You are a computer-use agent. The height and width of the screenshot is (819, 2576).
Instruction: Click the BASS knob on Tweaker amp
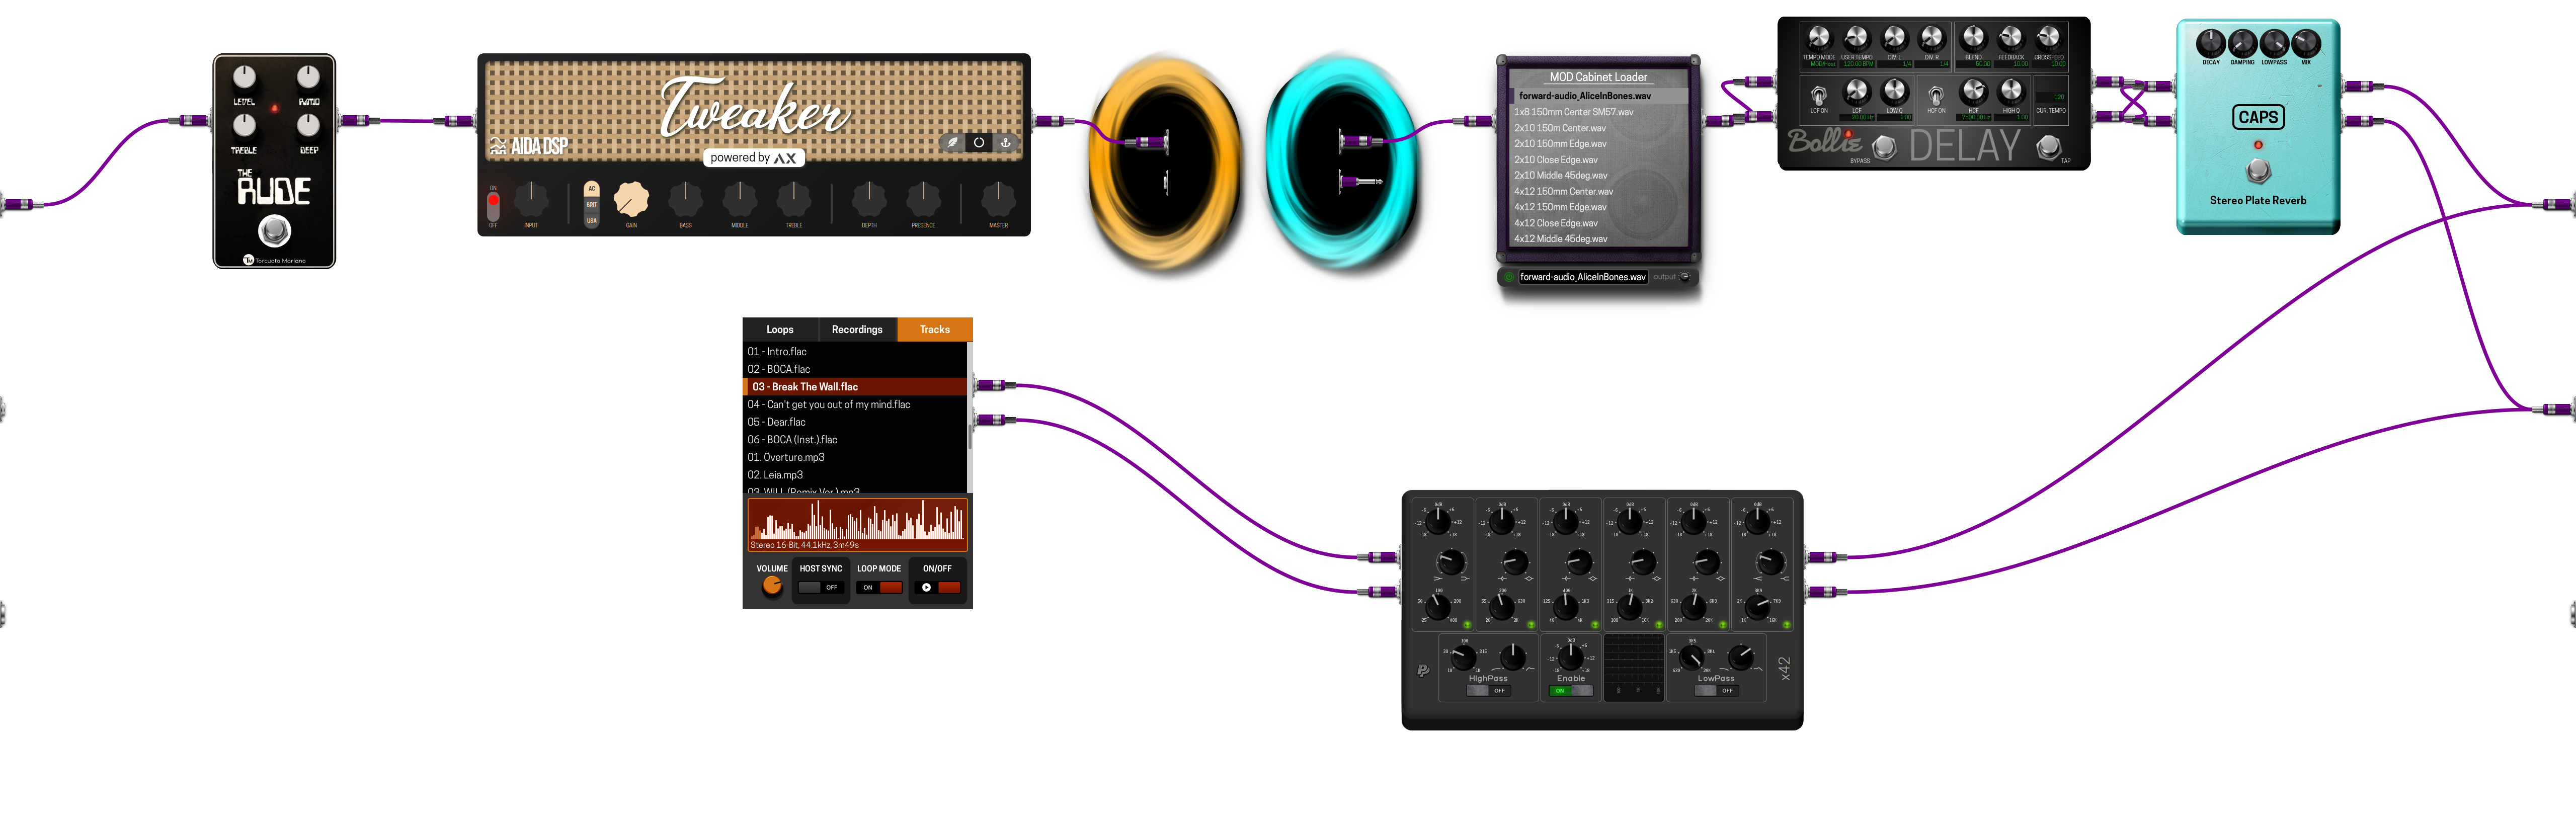tap(685, 200)
